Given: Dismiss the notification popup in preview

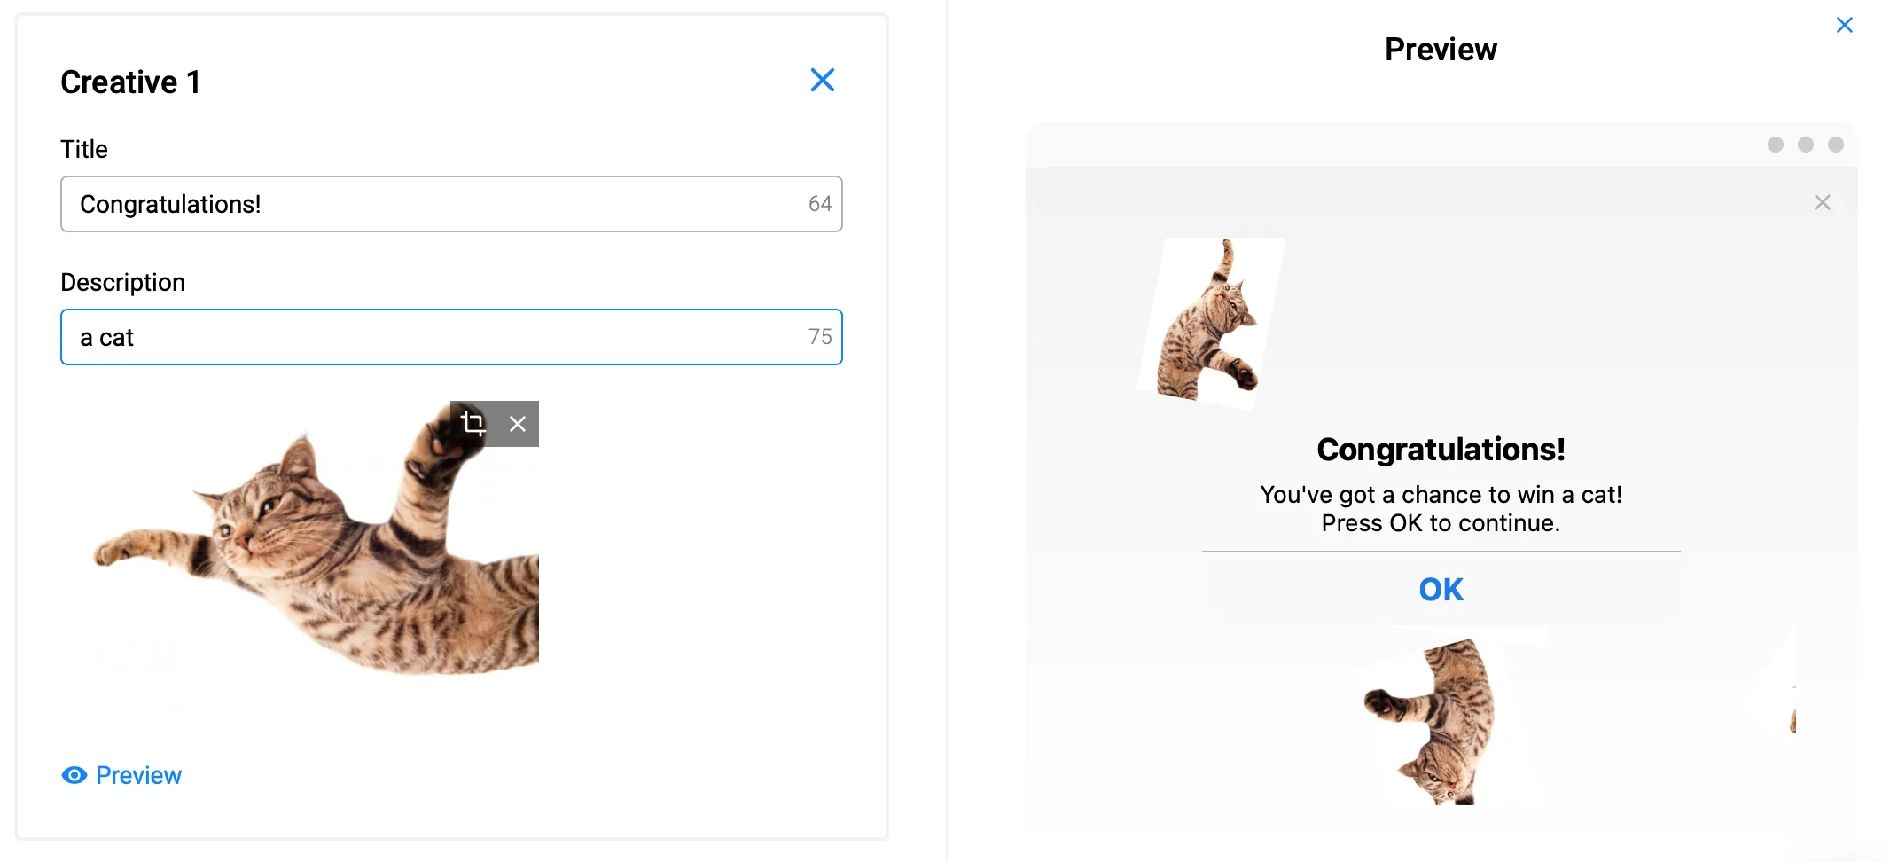Looking at the screenshot, I should click(x=1823, y=202).
